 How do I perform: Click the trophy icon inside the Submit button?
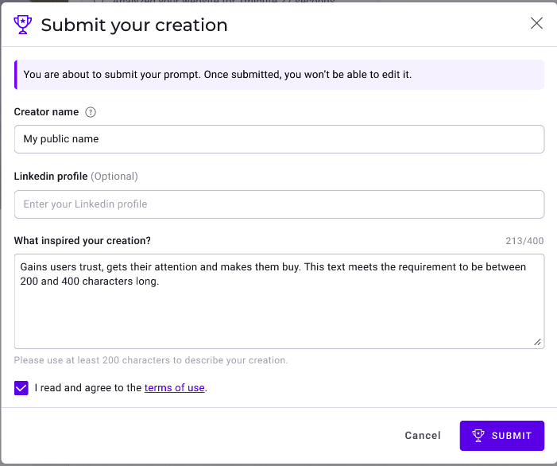tap(478, 436)
